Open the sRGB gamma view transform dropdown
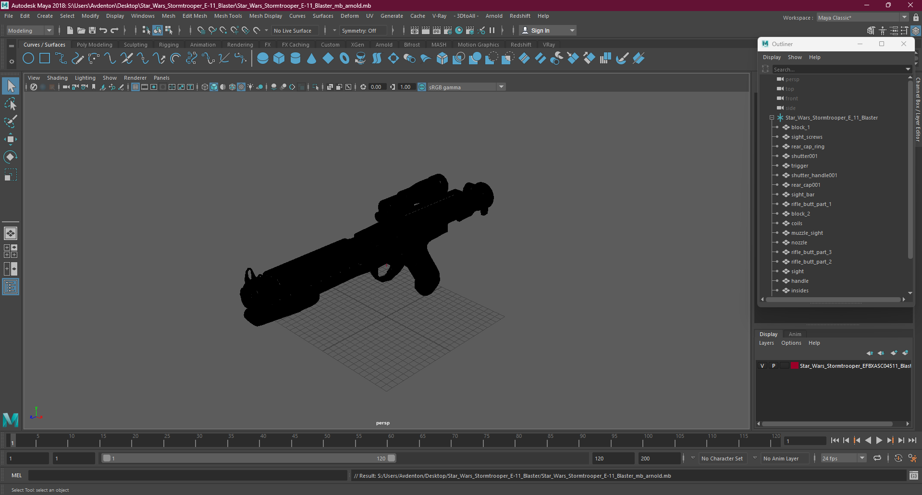 (466, 87)
